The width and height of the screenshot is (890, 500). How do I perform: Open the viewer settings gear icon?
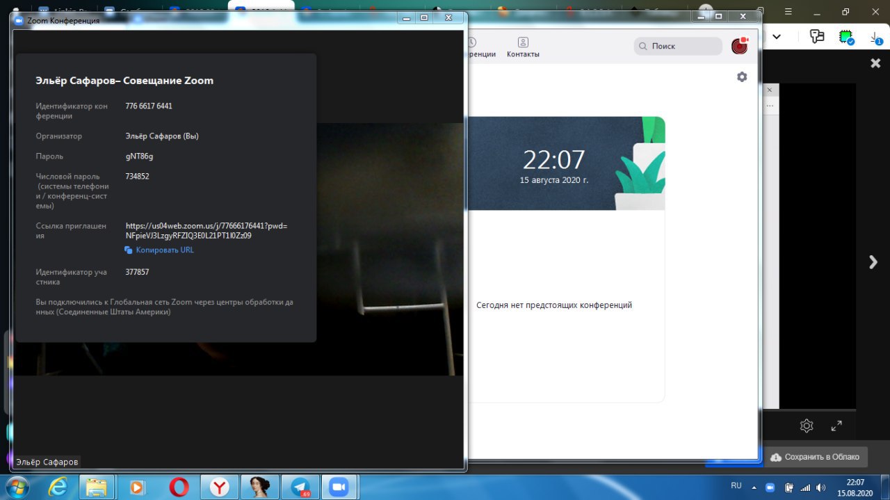tap(807, 426)
